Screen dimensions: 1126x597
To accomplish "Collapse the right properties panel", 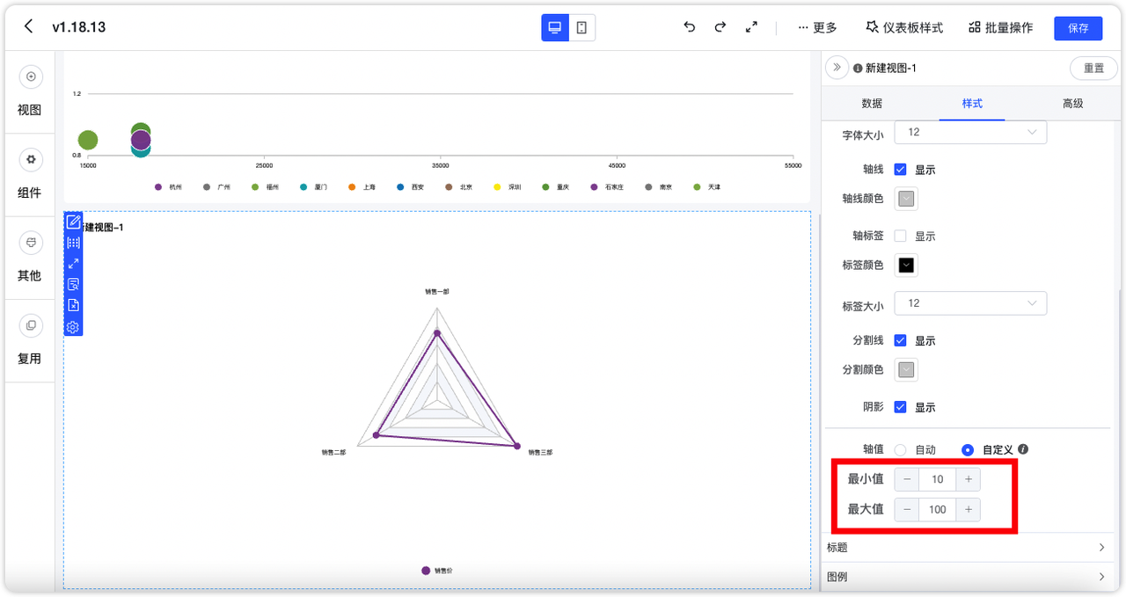I will (837, 68).
